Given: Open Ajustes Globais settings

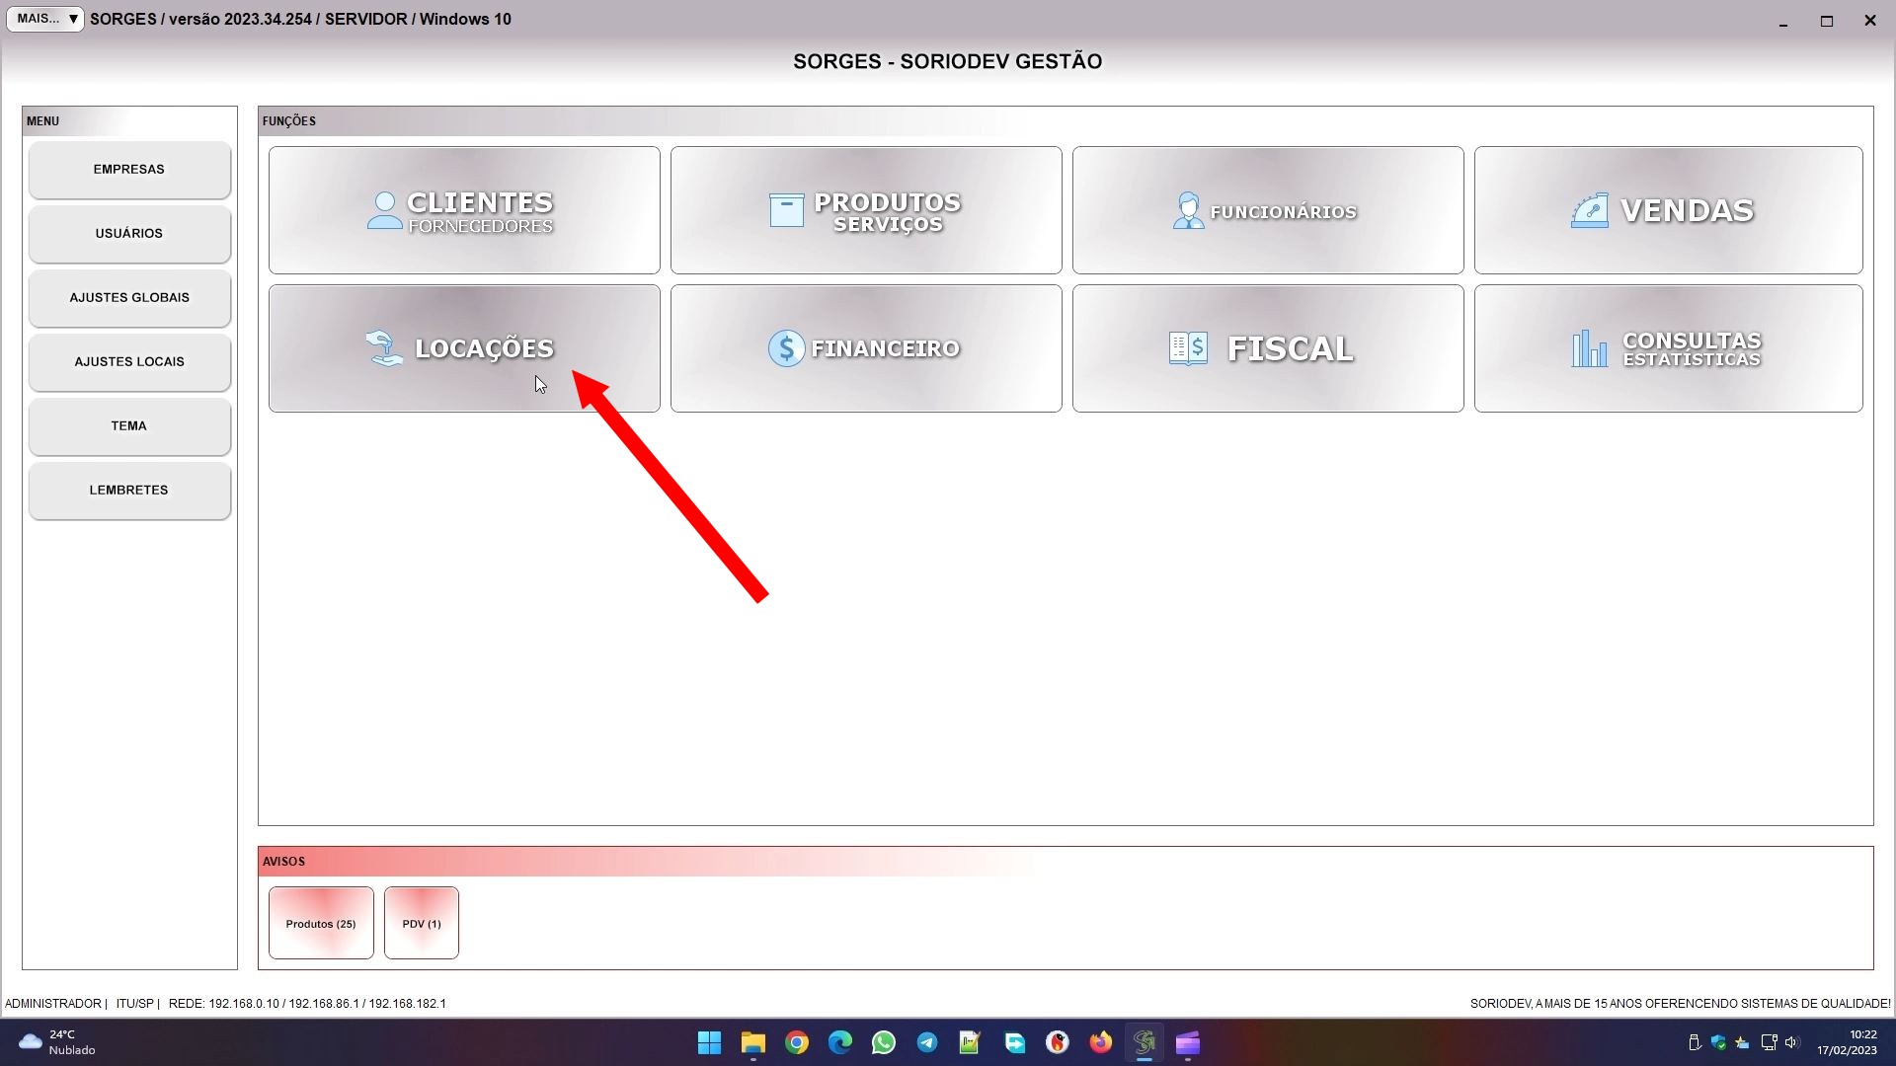Looking at the screenshot, I should 129,298.
